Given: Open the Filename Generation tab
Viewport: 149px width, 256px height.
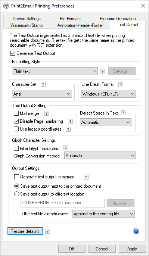Looking at the screenshot, I should [x=118, y=19].
